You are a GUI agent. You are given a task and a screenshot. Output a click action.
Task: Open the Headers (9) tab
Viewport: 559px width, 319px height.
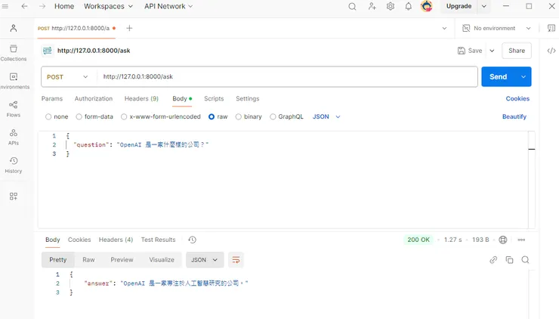141,98
